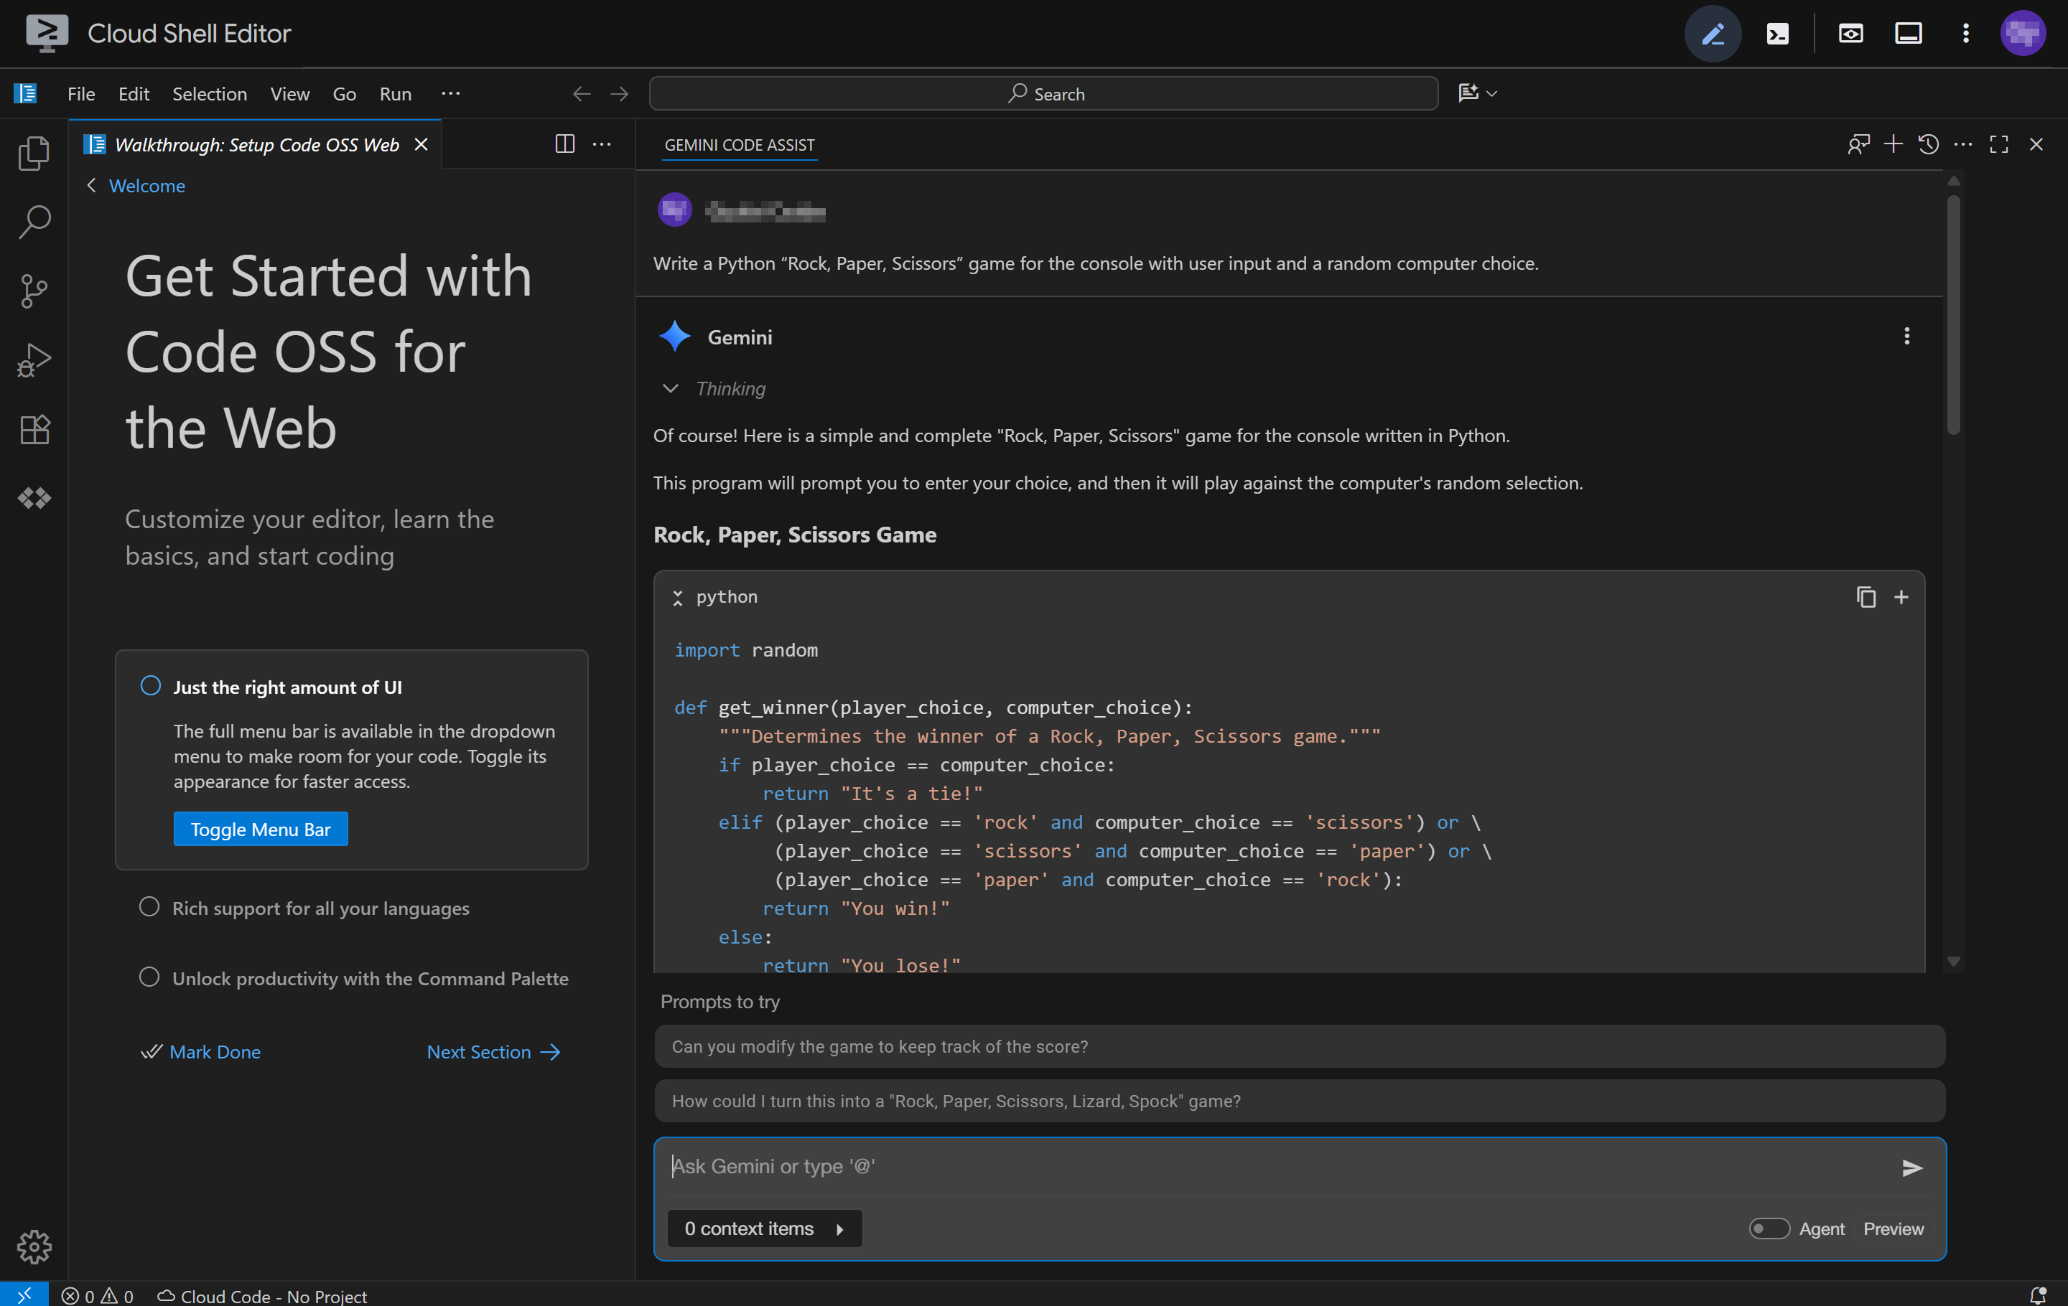The width and height of the screenshot is (2068, 1306).
Task: Click the web preview icon
Action: pos(1850,34)
